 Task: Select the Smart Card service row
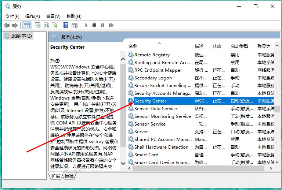(201, 155)
